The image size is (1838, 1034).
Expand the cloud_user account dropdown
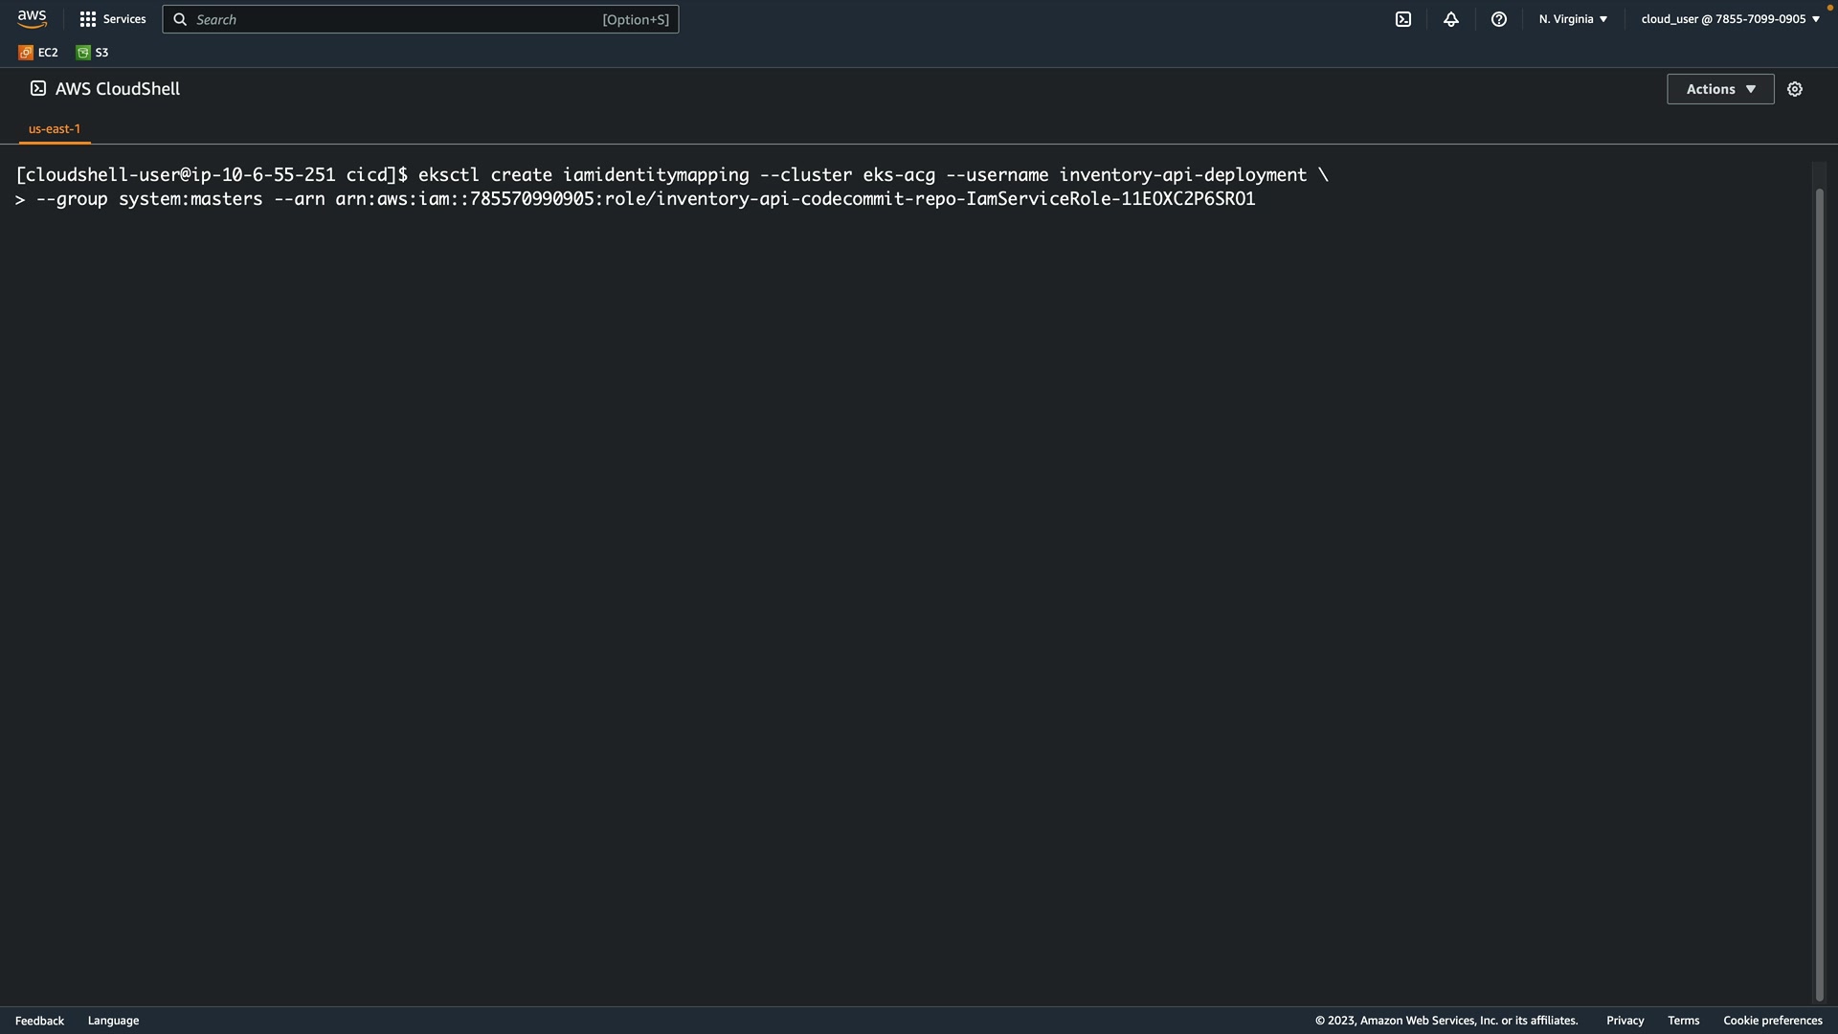tap(1730, 19)
